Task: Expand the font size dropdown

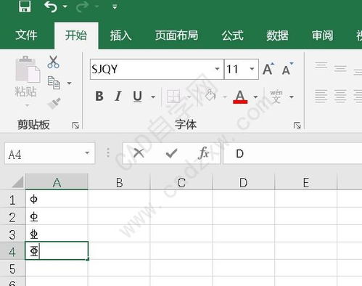Action: coord(252,69)
